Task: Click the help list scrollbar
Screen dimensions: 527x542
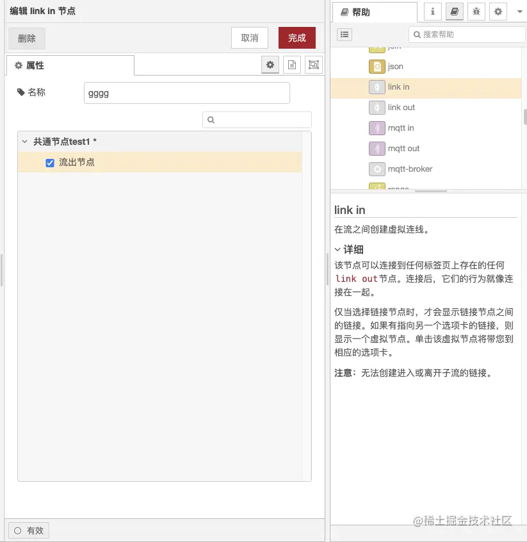Action: (x=525, y=117)
